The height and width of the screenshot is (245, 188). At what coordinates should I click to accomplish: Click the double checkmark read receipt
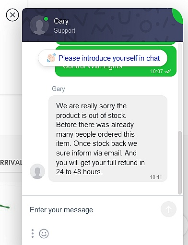[168, 71]
